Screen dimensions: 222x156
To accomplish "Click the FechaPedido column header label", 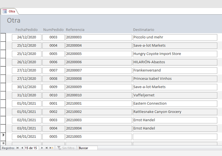I will (27, 30).
